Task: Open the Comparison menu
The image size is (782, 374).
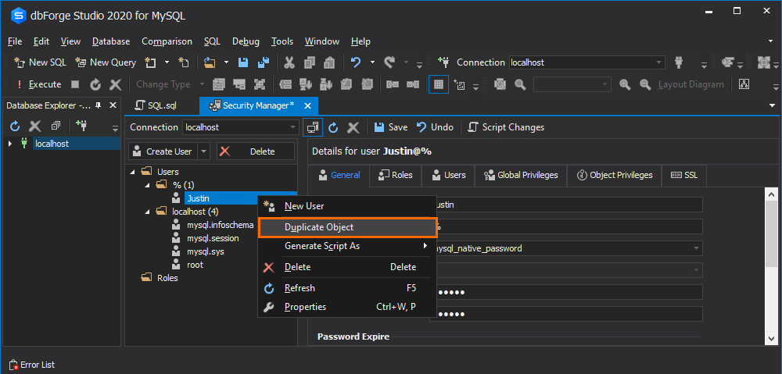Action: coord(167,41)
